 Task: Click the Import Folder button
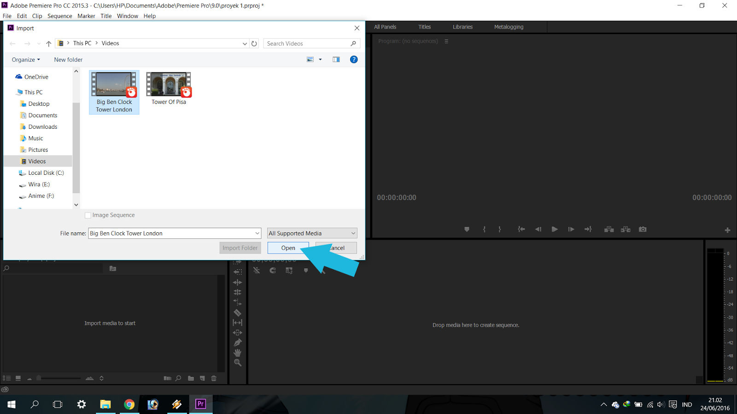(x=240, y=248)
